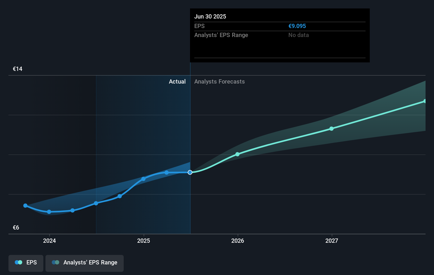Toggle the EPS series visibility
Image resolution: width=434 pixels, height=275 pixels.
pos(26,262)
